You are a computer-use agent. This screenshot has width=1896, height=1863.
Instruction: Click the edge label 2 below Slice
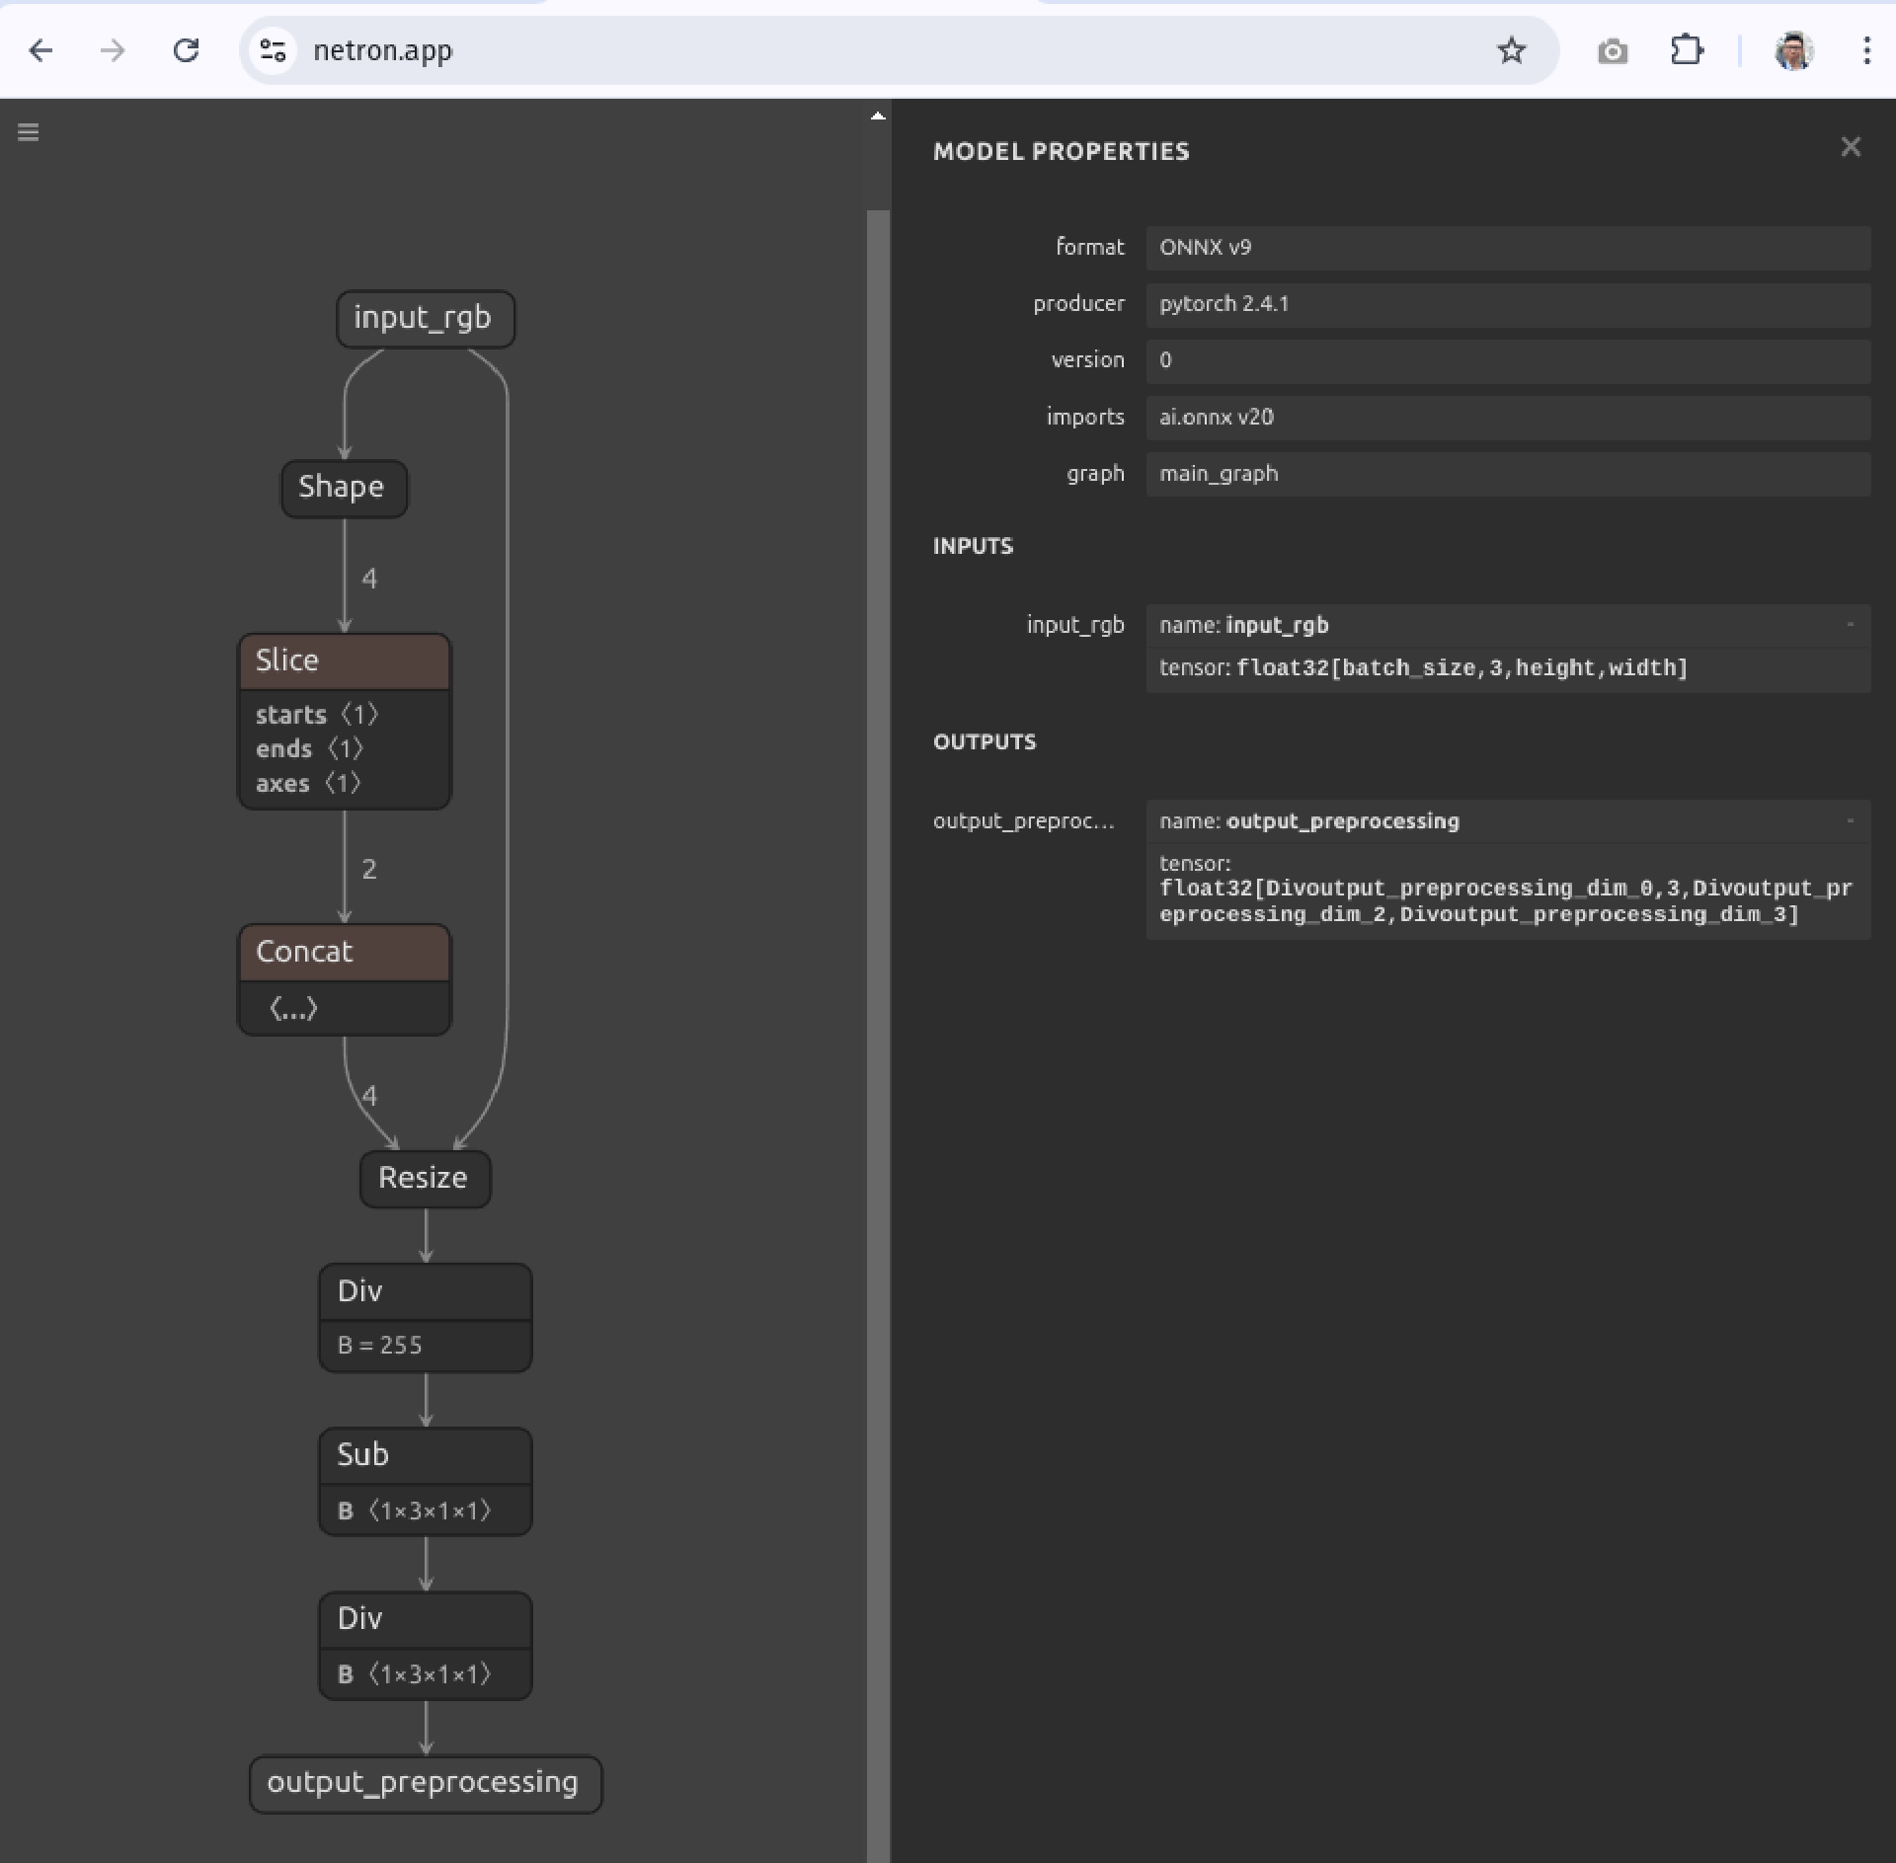(x=369, y=869)
